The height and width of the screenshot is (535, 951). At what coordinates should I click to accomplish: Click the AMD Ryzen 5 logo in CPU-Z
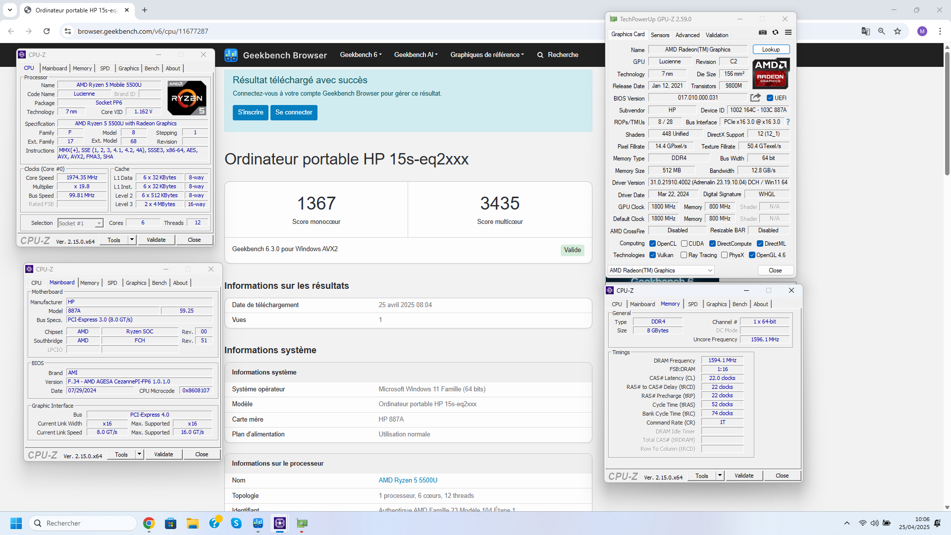pos(187,98)
